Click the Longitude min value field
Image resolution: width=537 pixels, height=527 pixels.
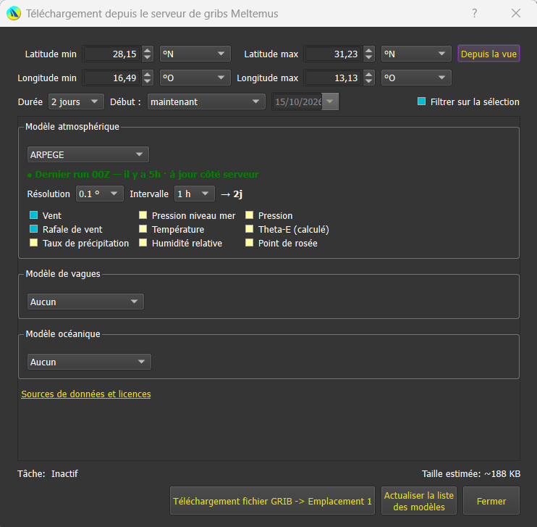point(112,78)
